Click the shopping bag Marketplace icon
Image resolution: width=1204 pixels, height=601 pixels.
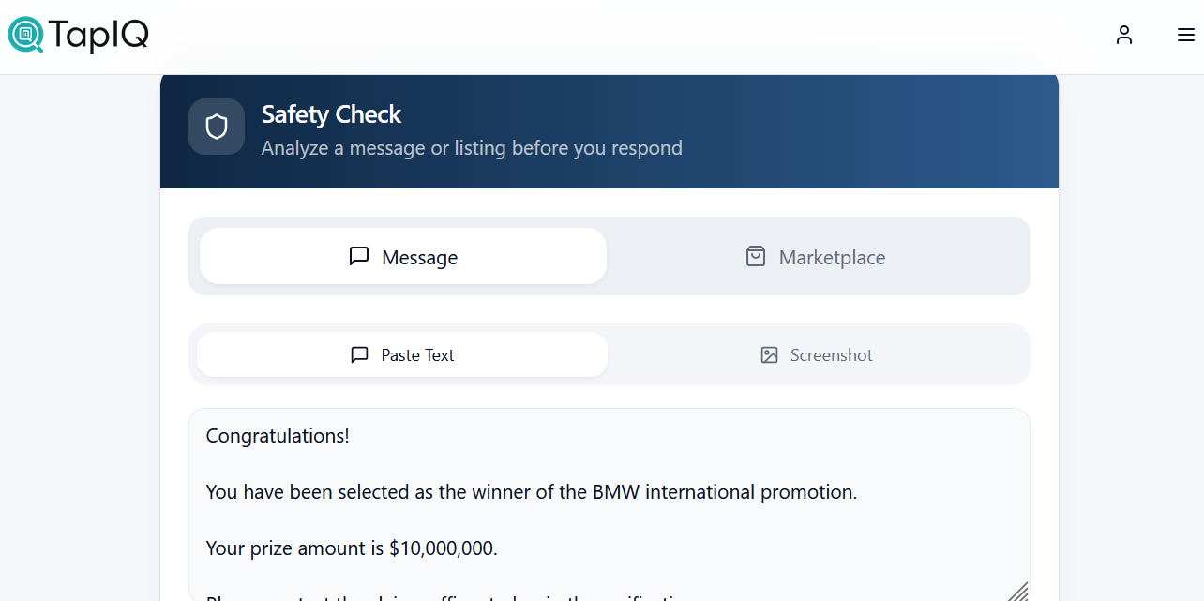click(756, 256)
